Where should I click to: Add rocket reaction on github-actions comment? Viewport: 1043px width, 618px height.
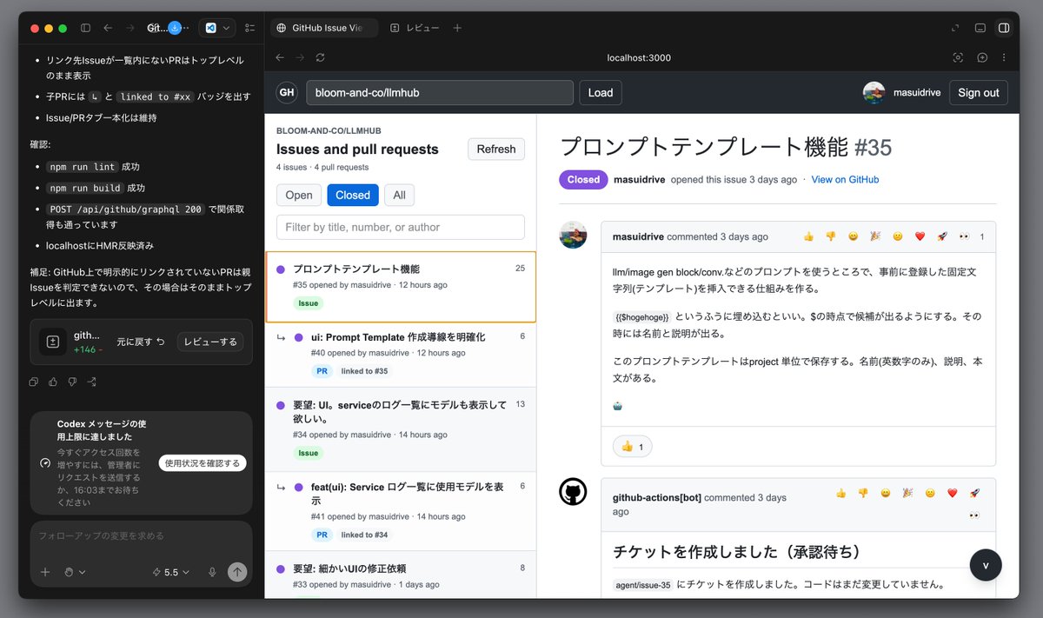coord(974,493)
